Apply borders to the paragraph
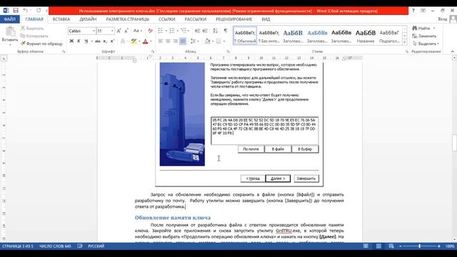 tap(219, 41)
